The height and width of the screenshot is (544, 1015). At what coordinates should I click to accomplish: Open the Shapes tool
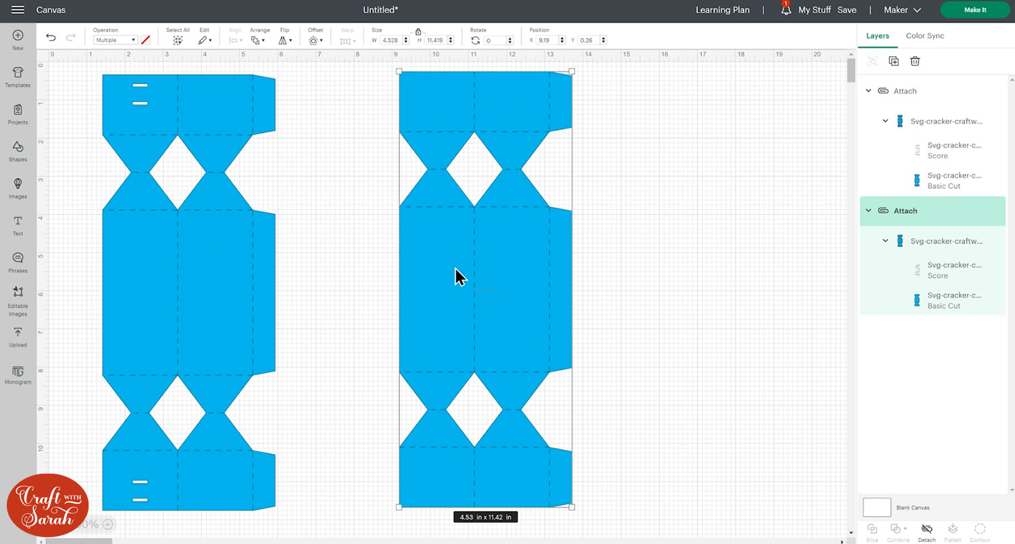pos(18,150)
